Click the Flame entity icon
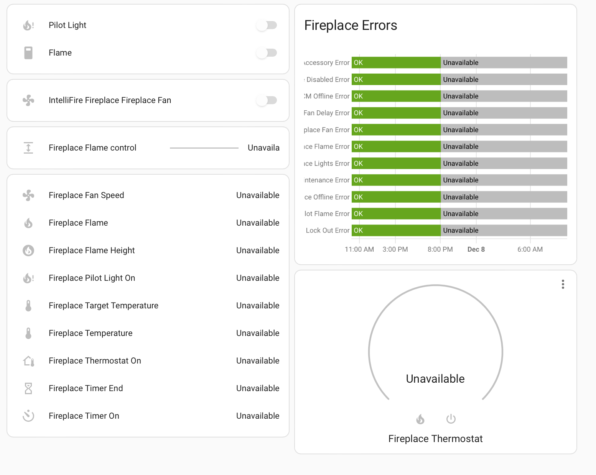This screenshot has height=475, width=596. click(28, 53)
